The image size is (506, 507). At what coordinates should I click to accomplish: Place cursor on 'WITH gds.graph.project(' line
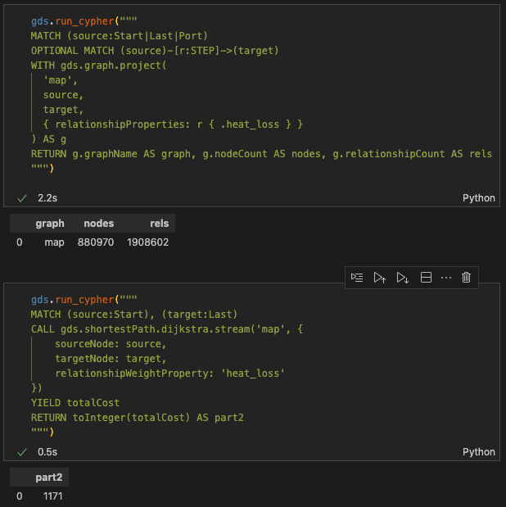tap(98, 66)
